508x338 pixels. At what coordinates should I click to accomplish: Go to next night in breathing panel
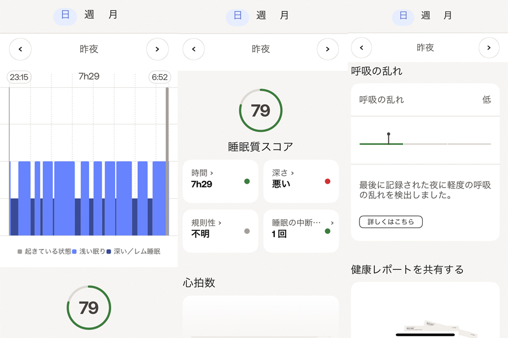point(489,47)
